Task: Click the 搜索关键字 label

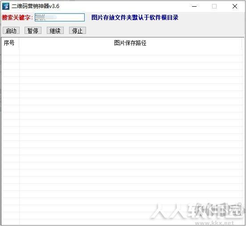Action: pyautogui.click(x=17, y=17)
